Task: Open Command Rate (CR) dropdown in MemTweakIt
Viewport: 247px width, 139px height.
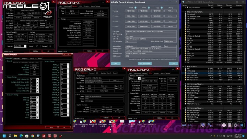Action: click(x=37, y=91)
